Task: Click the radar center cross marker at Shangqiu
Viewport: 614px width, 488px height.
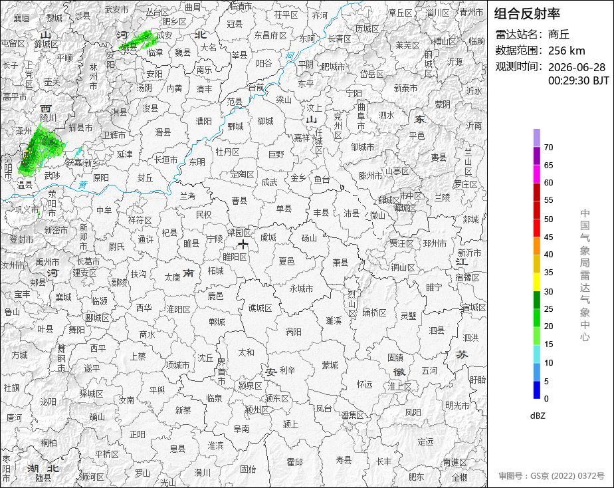Action: (x=243, y=245)
